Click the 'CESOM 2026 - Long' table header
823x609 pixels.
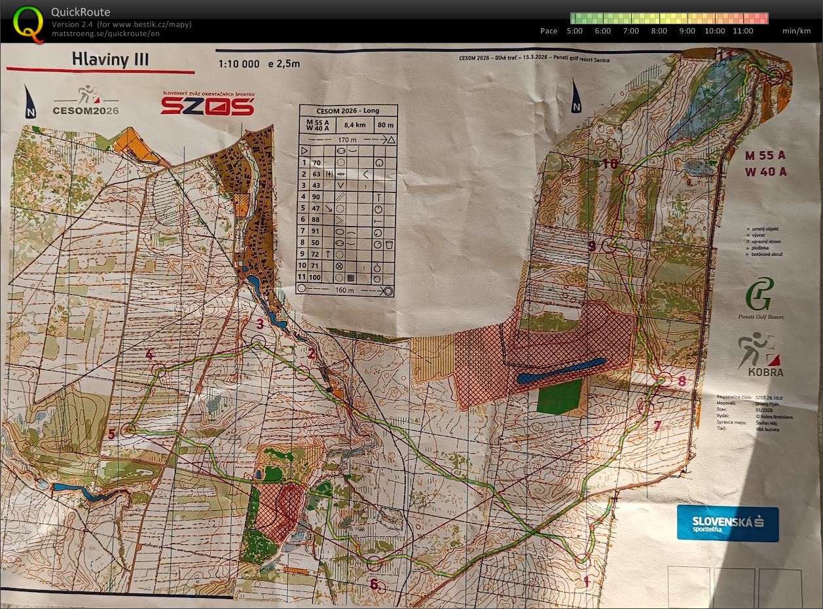(348, 111)
